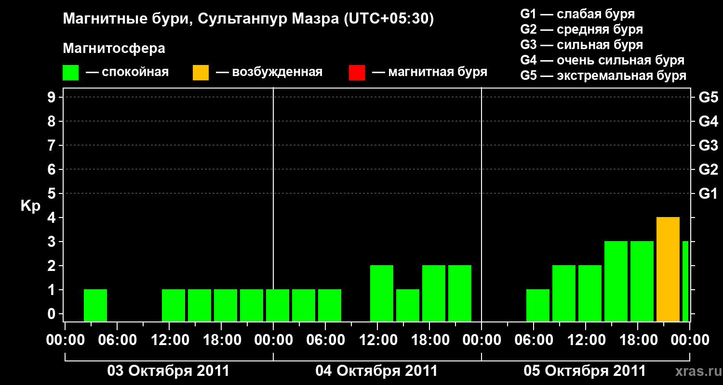Screen dimensions: 723x385
Task: Click the '04 Октября 2011' date label
Action: (x=376, y=371)
